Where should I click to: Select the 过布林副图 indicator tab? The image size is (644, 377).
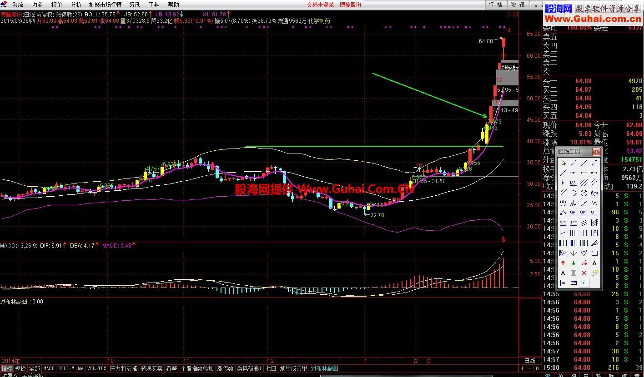(325, 368)
